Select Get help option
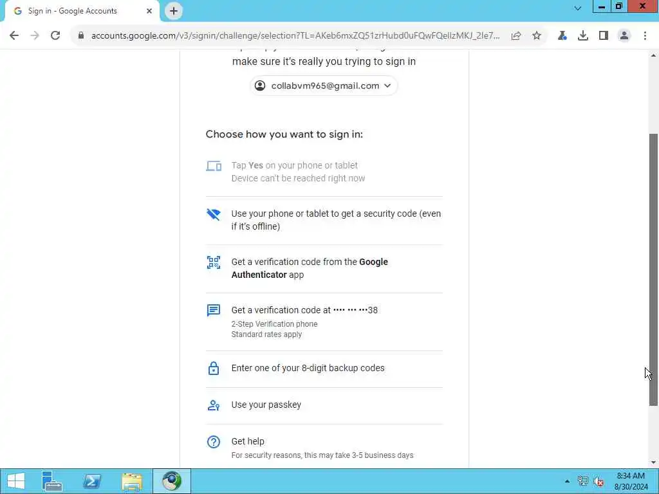Screen dimensions: 659x494 click(324, 446)
